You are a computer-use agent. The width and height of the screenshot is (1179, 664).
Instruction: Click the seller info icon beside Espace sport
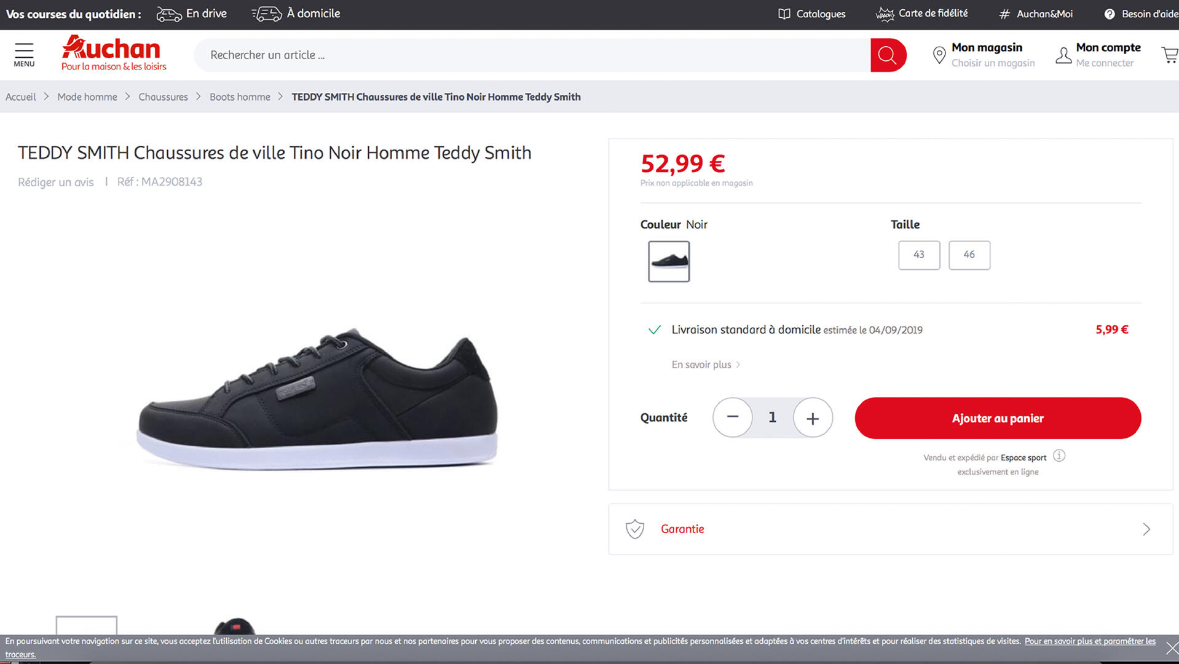click(1059, 456)
